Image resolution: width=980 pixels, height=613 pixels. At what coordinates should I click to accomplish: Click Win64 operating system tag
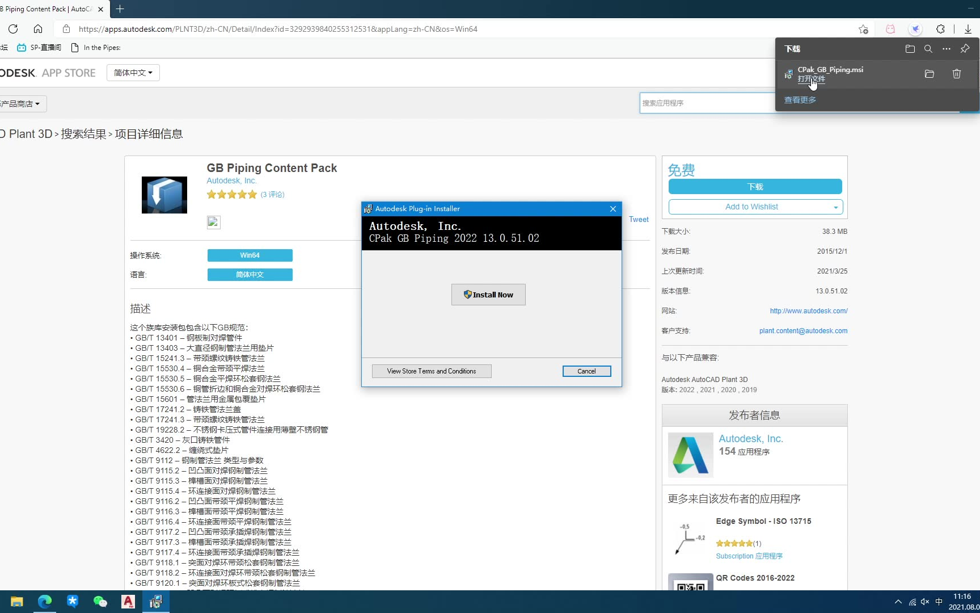(x=250, y=255)
